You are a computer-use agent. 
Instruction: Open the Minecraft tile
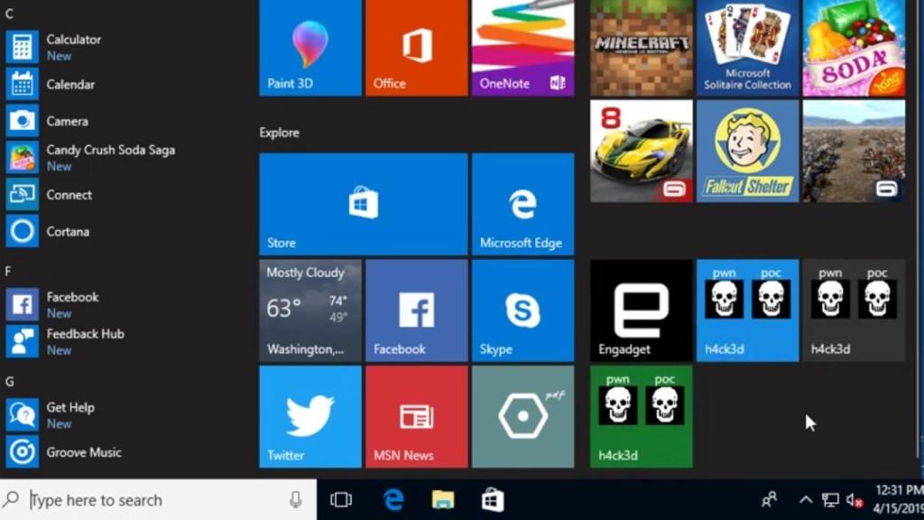641,47
